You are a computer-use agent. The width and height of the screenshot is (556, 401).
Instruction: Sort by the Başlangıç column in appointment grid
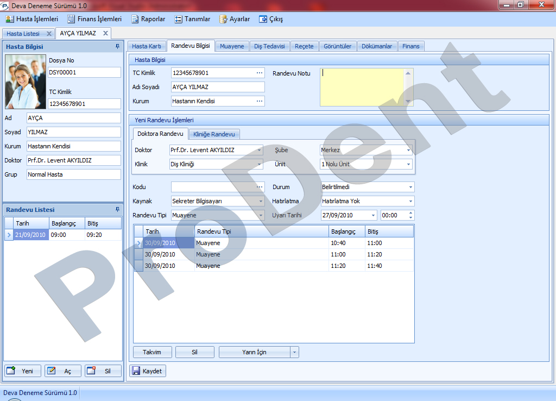point(347,231)
